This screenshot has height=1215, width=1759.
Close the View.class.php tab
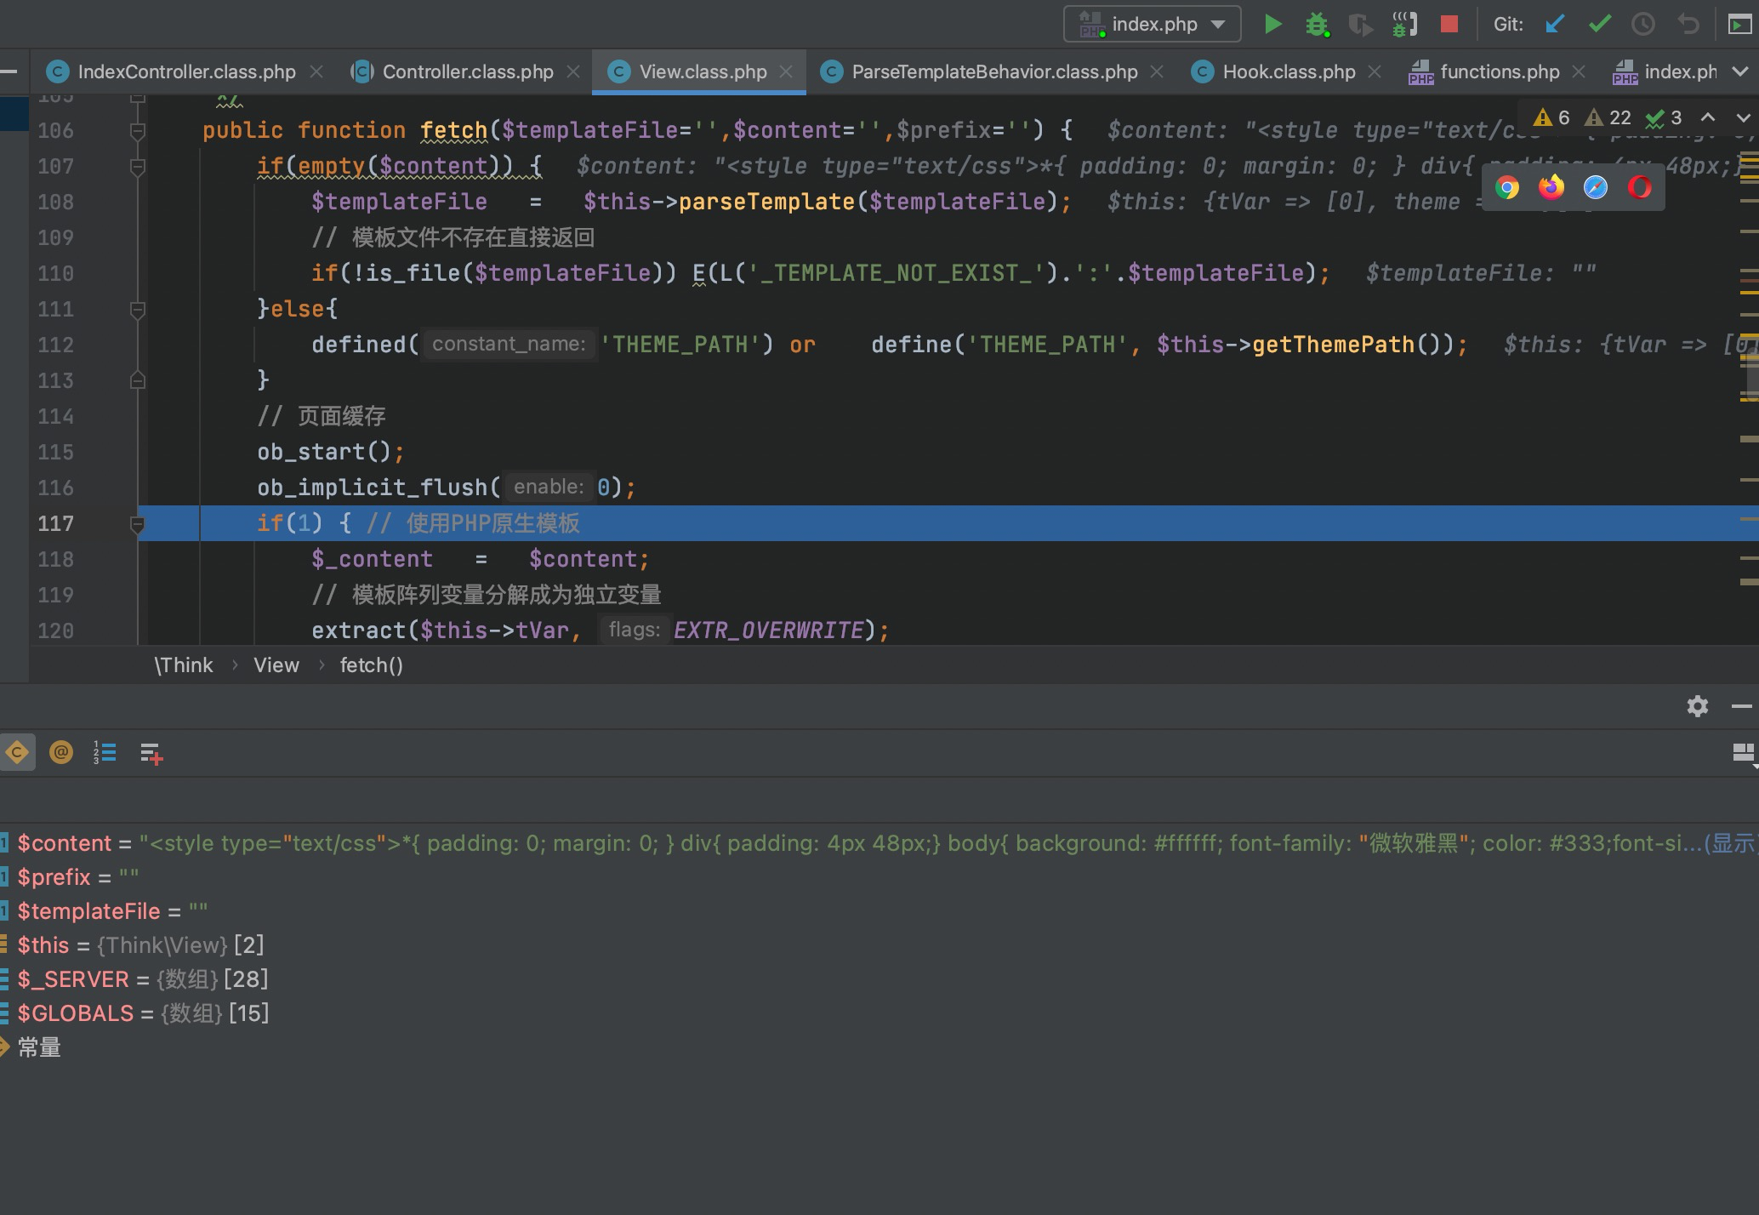(x=787, y=71)
